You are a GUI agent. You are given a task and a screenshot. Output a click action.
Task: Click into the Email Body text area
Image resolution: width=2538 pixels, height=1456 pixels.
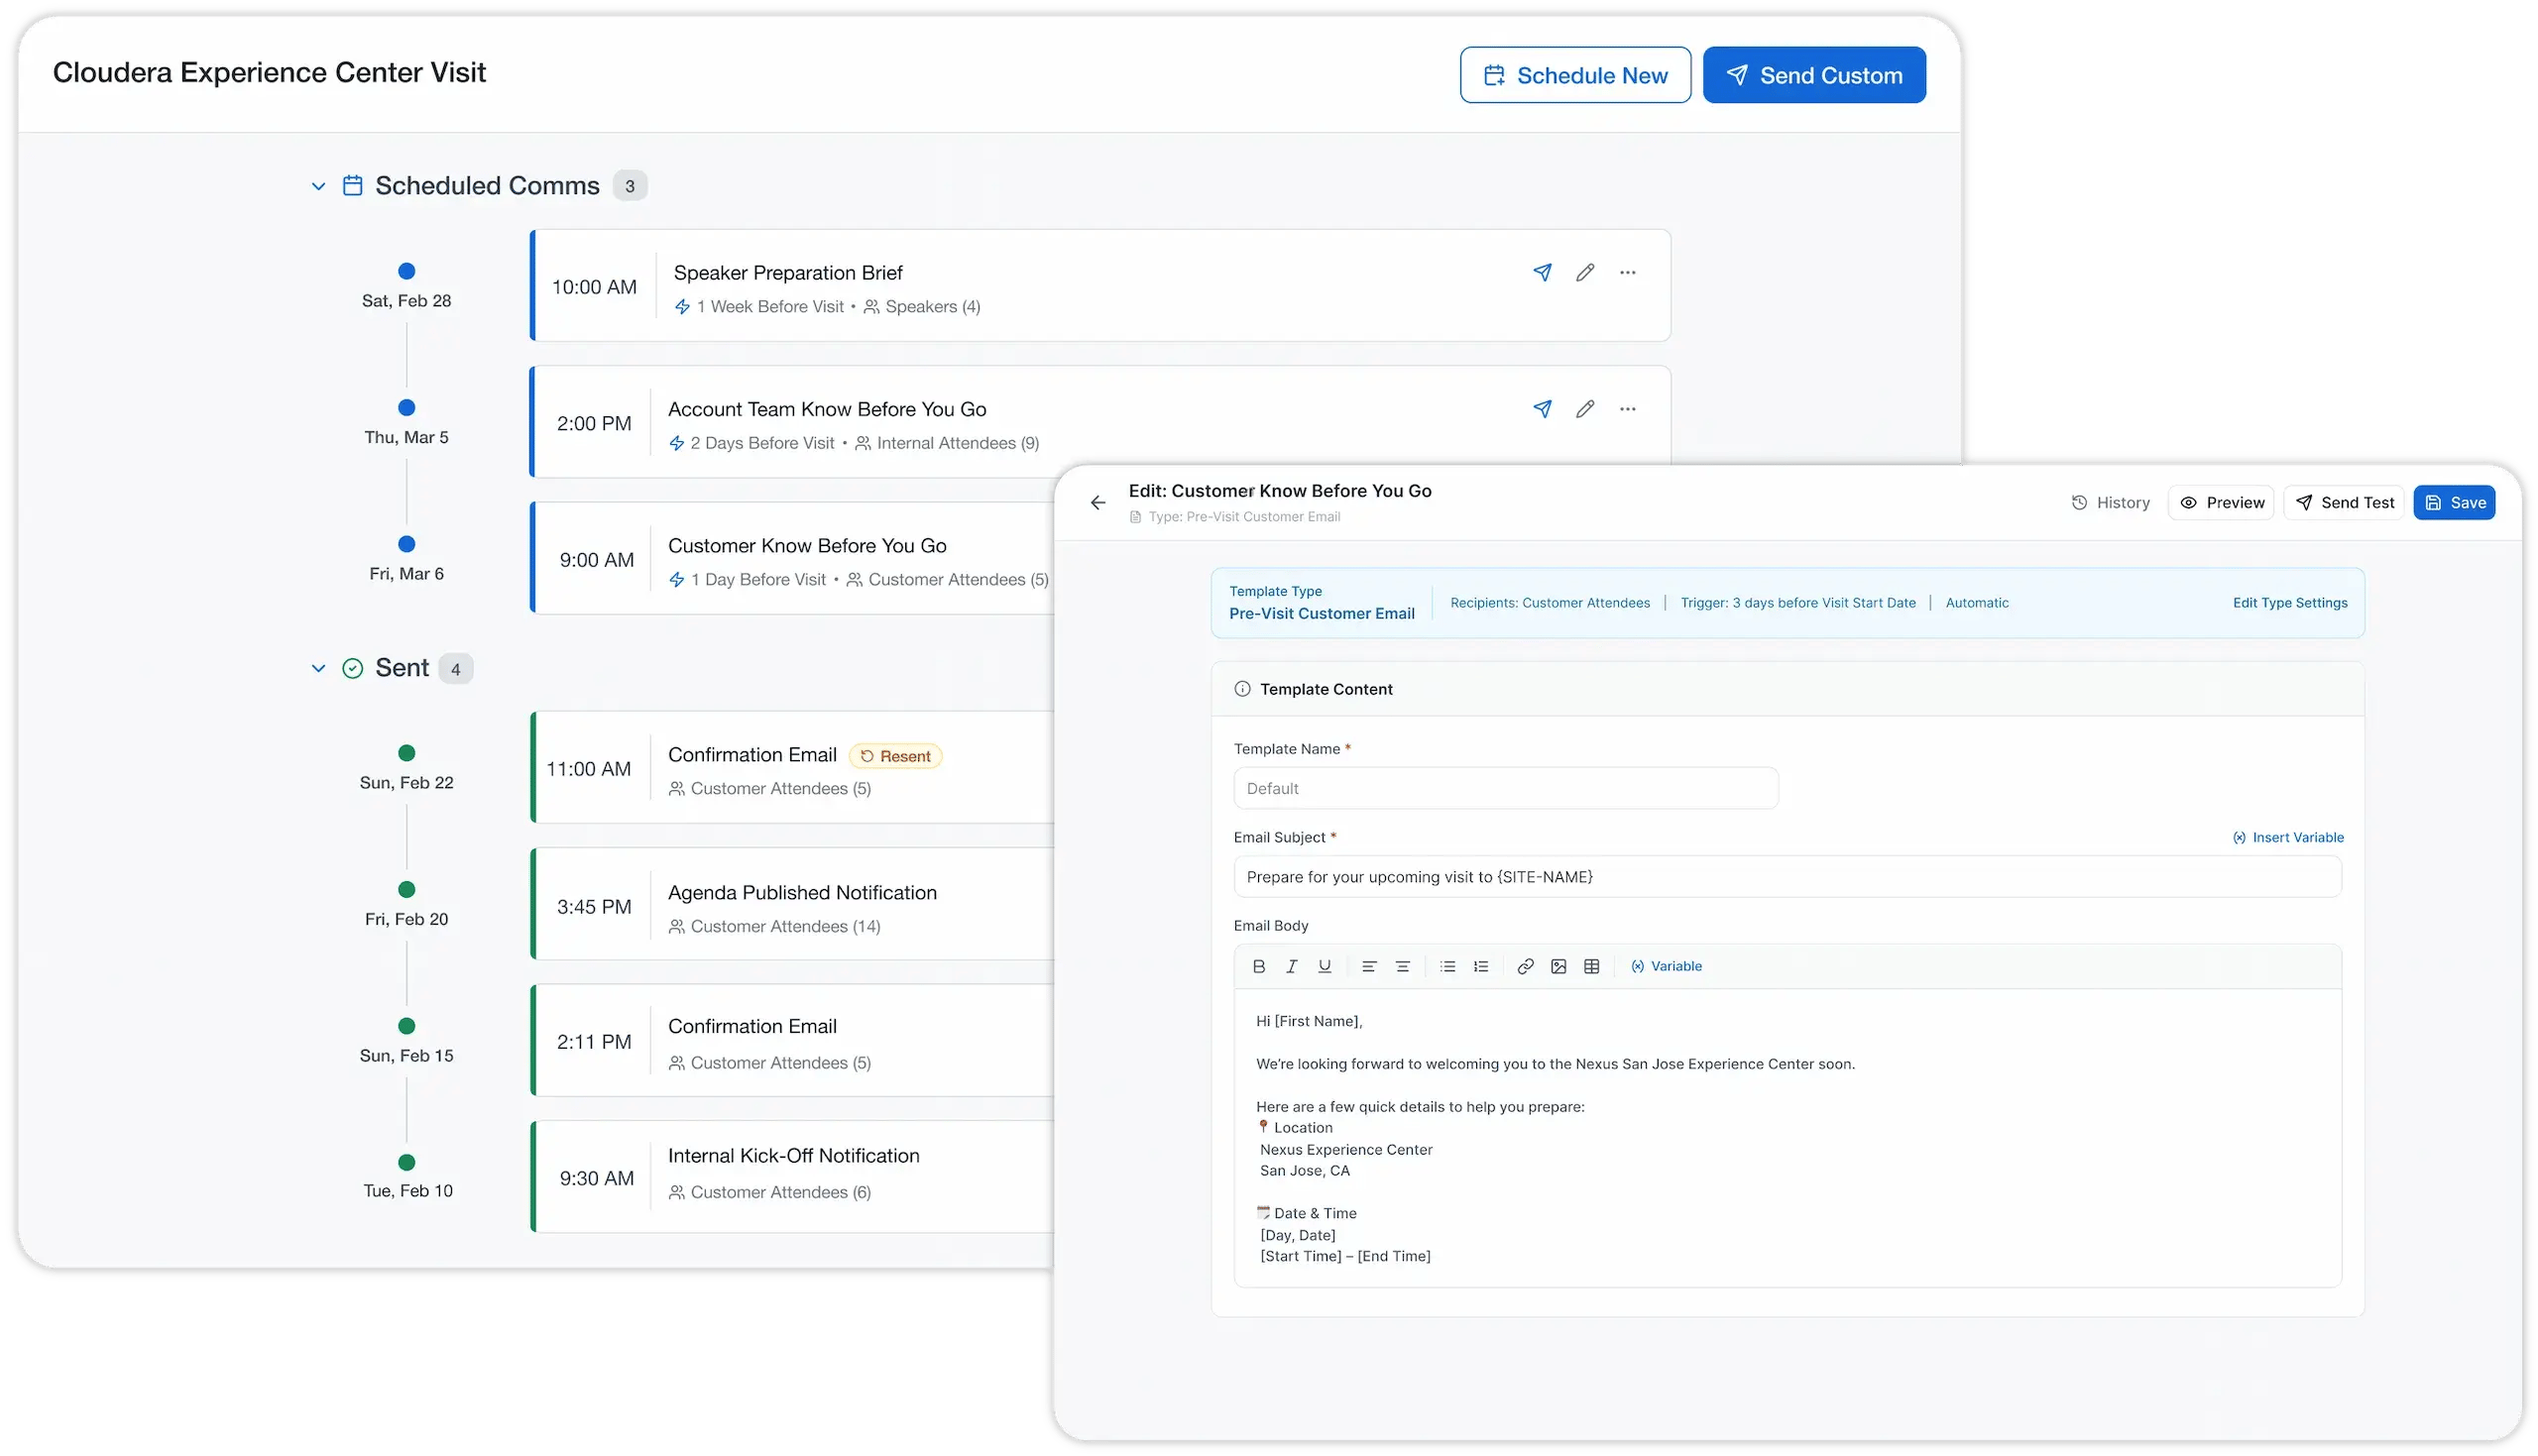[1788, 1138]
